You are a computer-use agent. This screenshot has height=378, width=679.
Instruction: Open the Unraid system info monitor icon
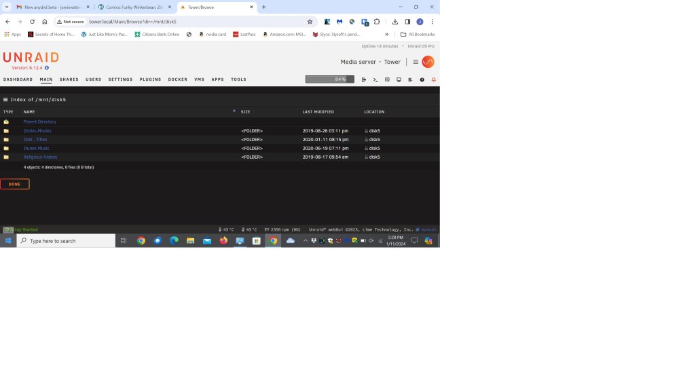[399, 79]
